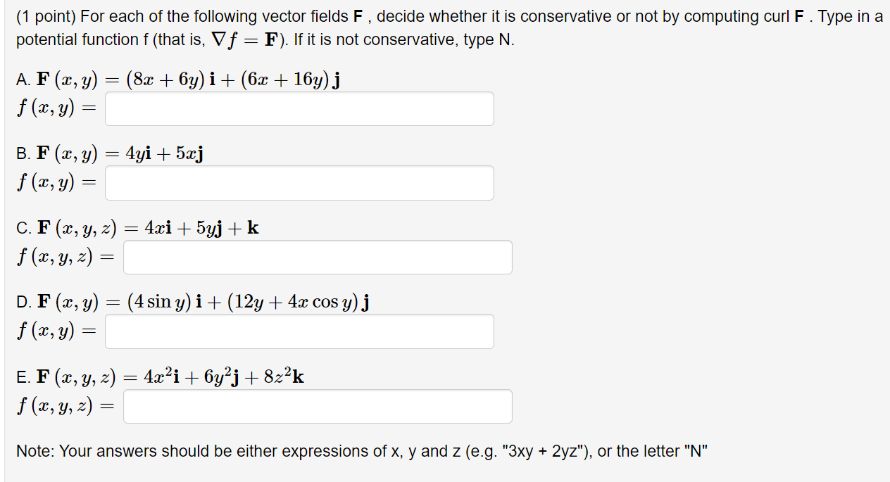Click the input under the 4 sin y field
The height and width of the screenshot is (482, 890).
tap(299, 331)
